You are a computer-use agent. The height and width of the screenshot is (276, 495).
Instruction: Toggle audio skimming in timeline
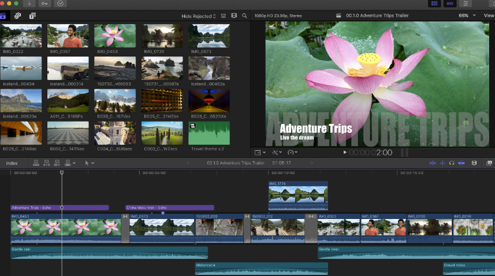point(442,163)
